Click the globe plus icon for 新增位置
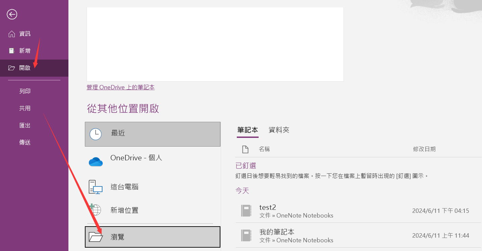This screenshot has height=251, width=482. coord(95,210)
